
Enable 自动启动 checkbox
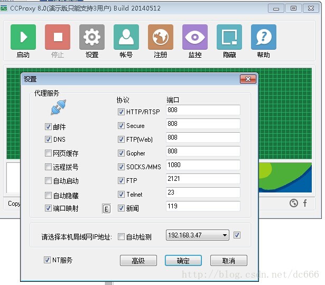[48, 181]
